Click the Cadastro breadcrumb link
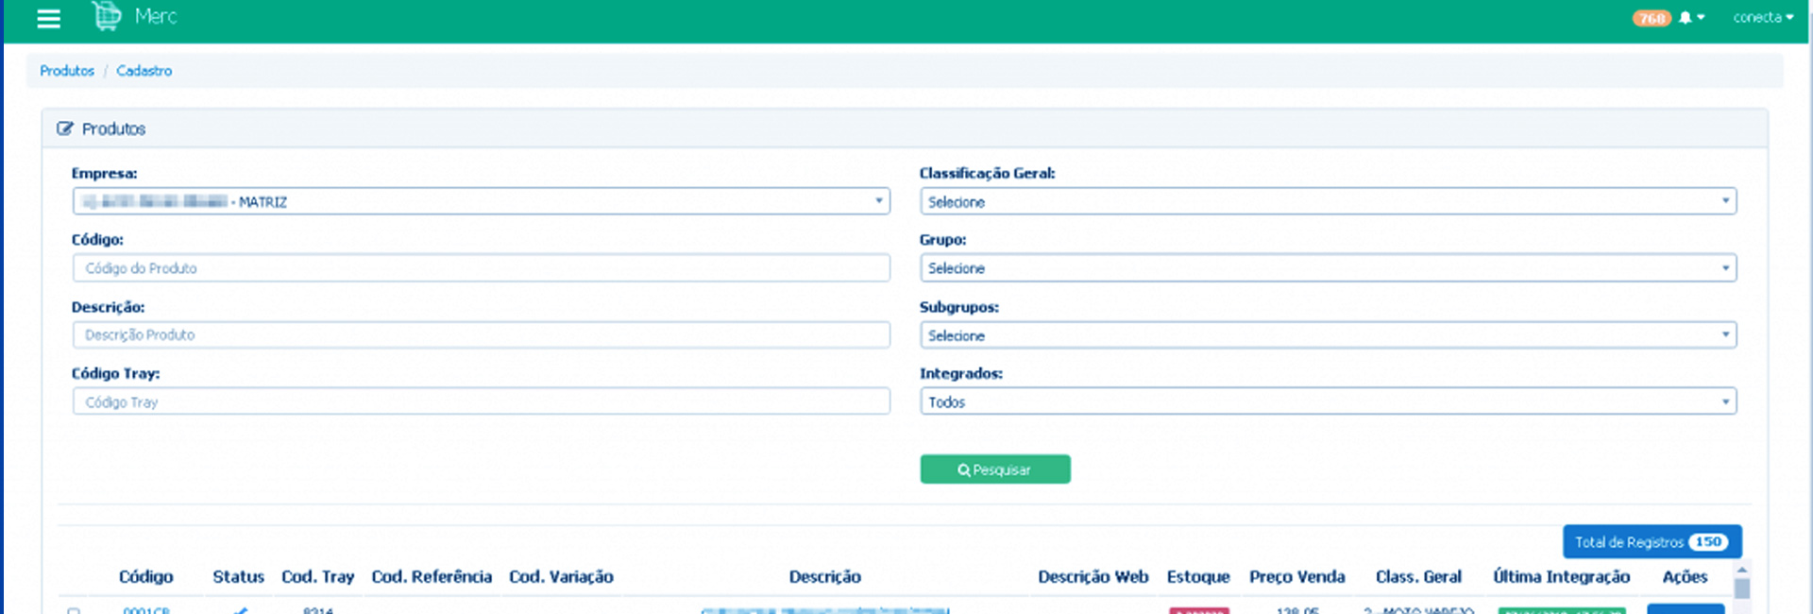This screenshot has height=614, width=1813. pyautogui.click(x=144, y=71)
